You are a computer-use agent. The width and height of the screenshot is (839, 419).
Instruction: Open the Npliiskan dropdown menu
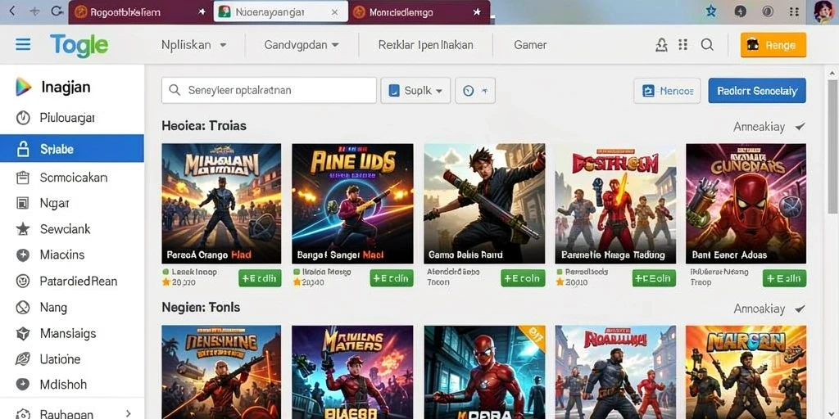click(x=194, y=45)
